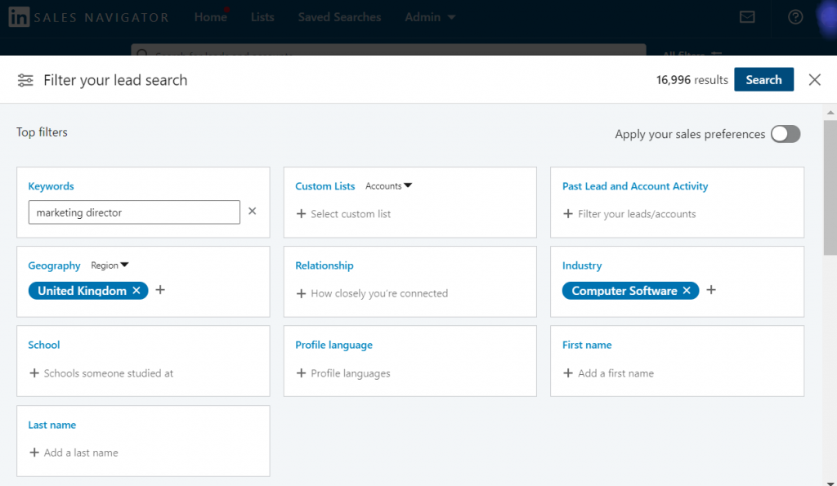Click the School filter heading
This screenshot has width=837, height=486.
(44, 346)
